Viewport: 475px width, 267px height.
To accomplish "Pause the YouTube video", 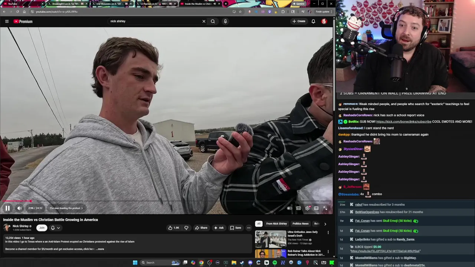I will [7, 208].
